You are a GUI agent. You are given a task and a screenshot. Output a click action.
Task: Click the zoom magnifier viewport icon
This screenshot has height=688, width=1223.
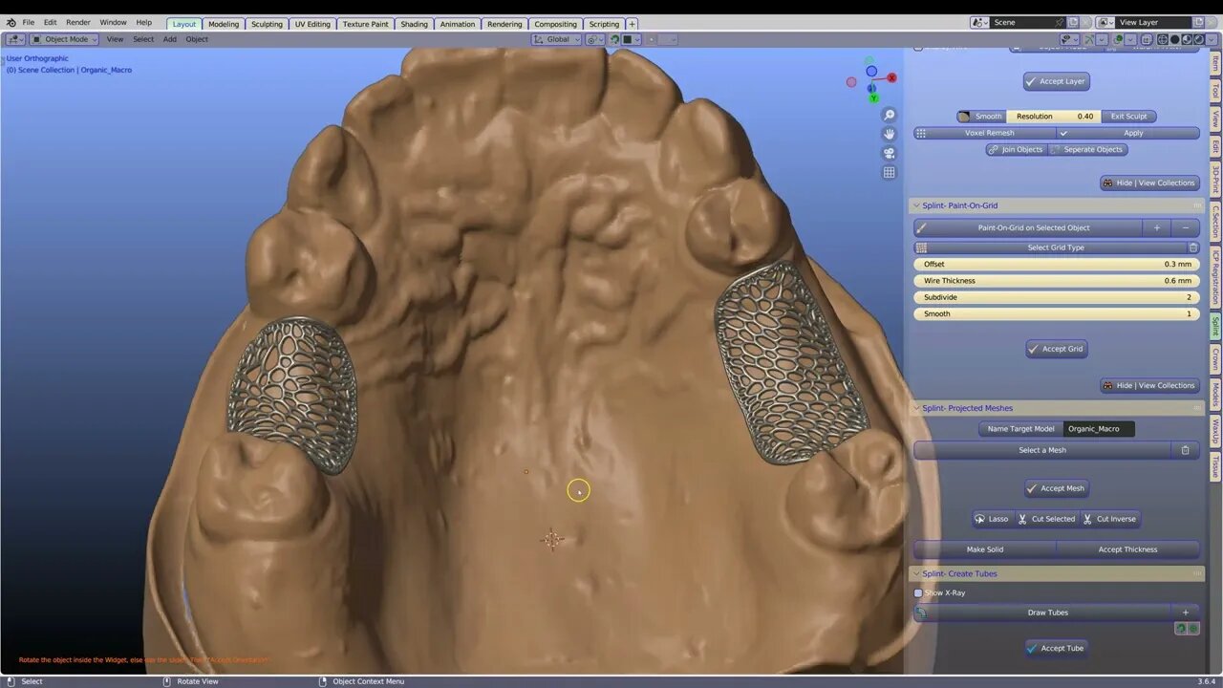[x=889, y=115]
